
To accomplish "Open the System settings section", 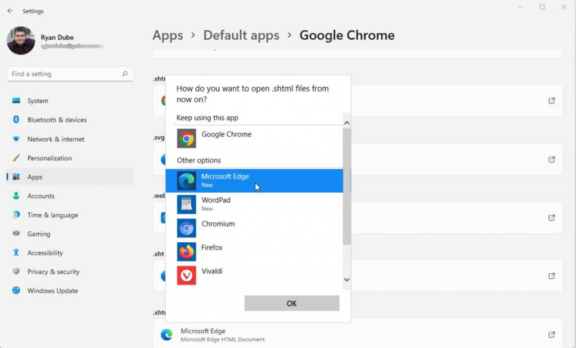I will coord(38,101).
